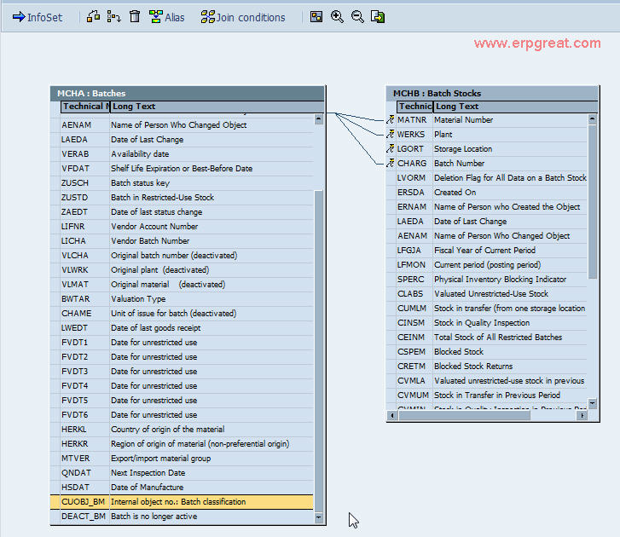Click the key icon beside LGORT
Image resolution: width=620 pixels, height=537 pixels.
[391, 149]
